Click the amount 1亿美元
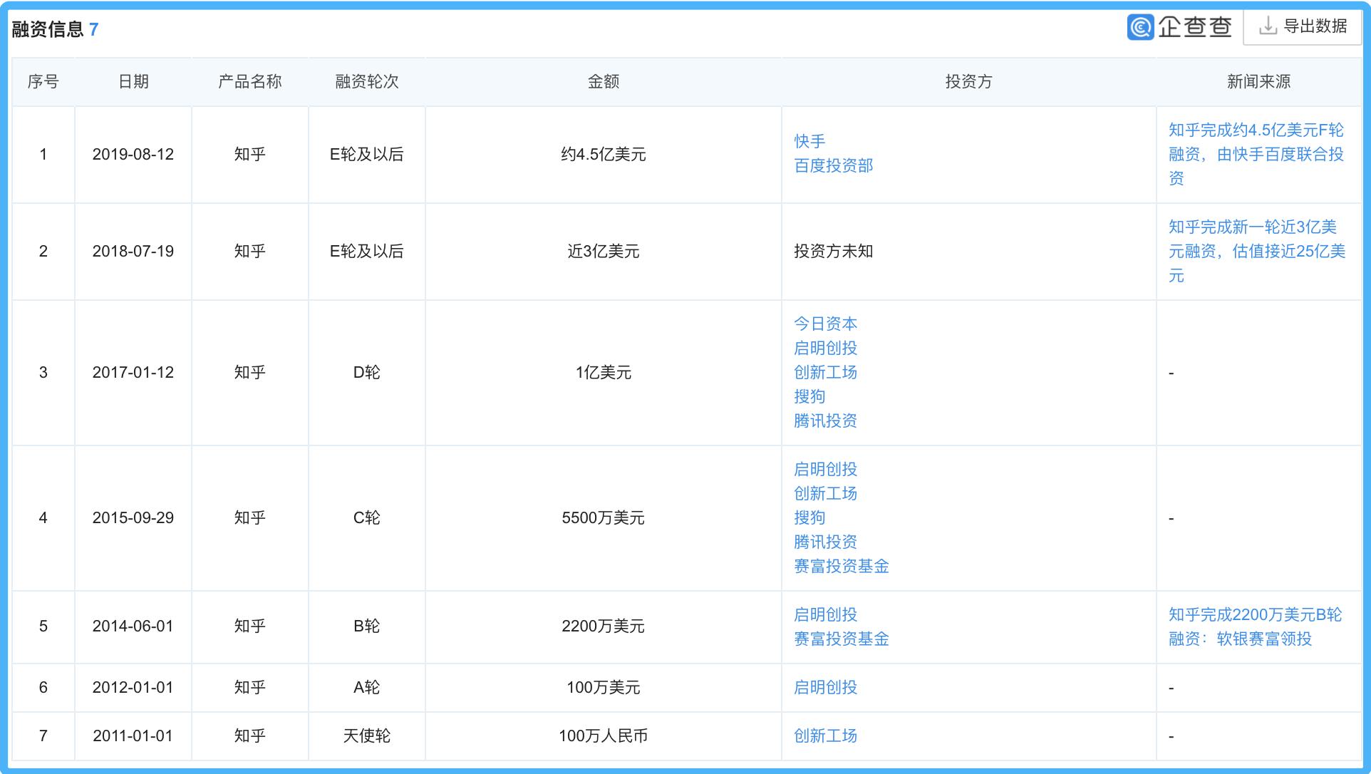Viewport: 1371px width, 774px height. (604, 373)
